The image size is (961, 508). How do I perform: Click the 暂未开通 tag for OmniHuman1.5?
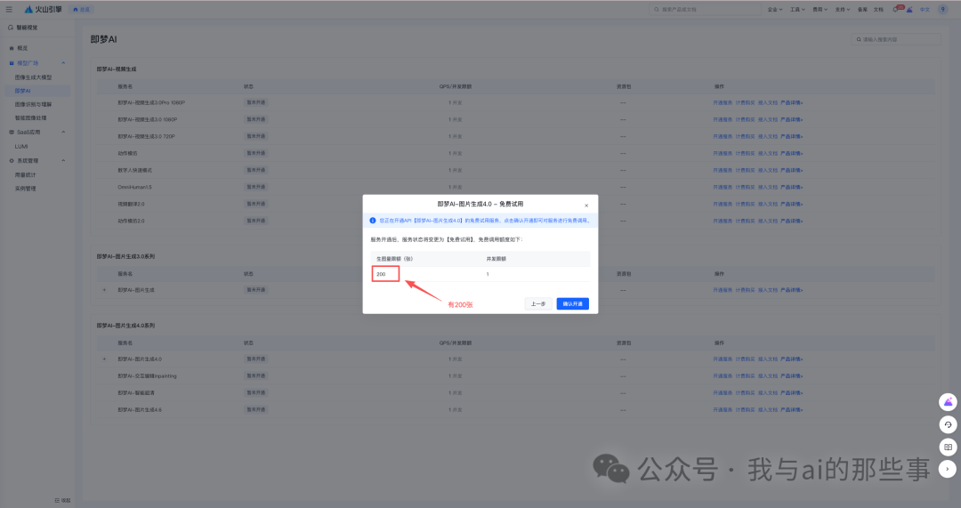[256, 187]
